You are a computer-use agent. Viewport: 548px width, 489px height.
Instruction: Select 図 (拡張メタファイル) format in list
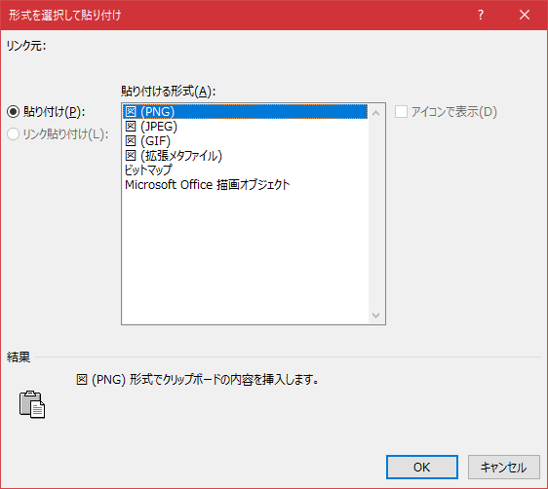click(245, 155)
